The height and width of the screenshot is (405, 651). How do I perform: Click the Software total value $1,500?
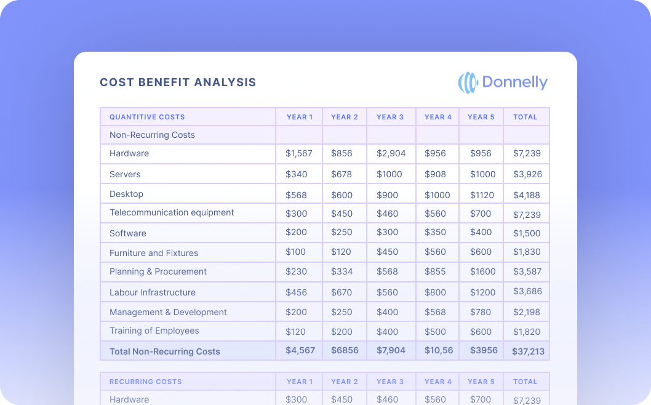(x=526, y=233)
